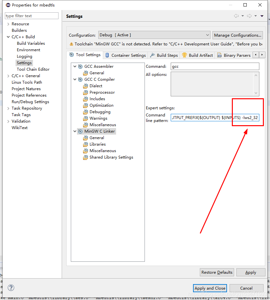The height and width of the screenshot is (300, 270).
Task: Click the Warnings option icon
Action: point(85,119)
